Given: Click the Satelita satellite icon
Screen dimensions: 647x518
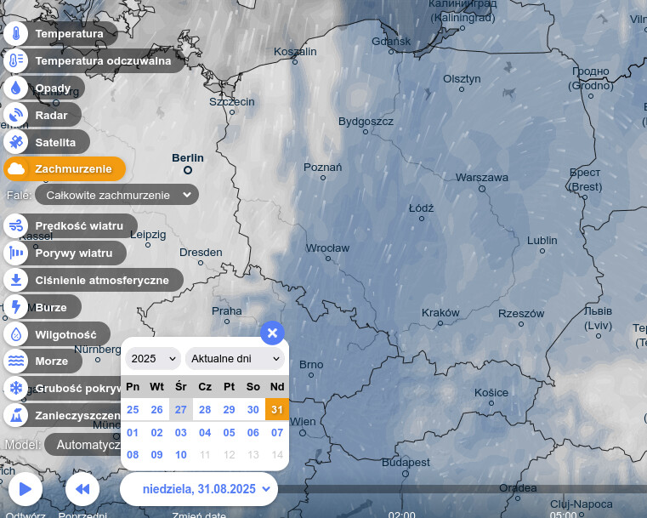Looking at the screenshot, I should point(16,142).
